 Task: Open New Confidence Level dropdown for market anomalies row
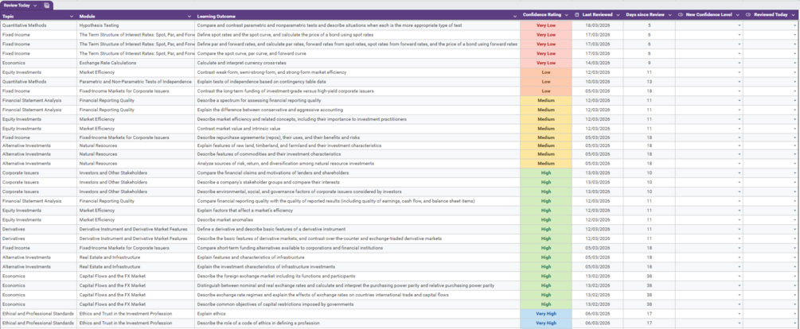tap(740, 220)
